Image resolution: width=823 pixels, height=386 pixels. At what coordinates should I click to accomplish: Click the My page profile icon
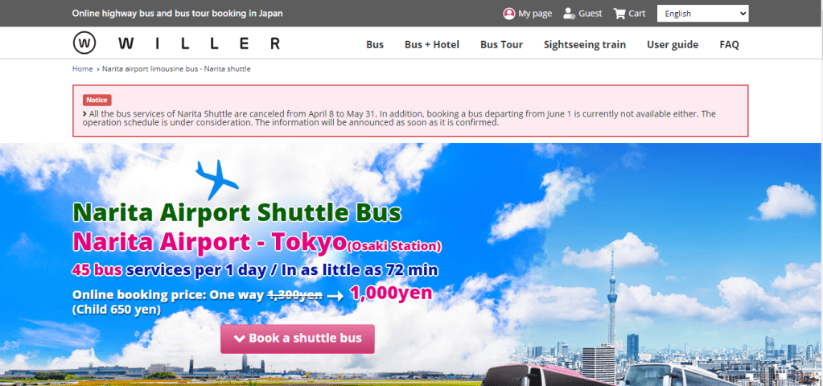(x=508, y=14)
